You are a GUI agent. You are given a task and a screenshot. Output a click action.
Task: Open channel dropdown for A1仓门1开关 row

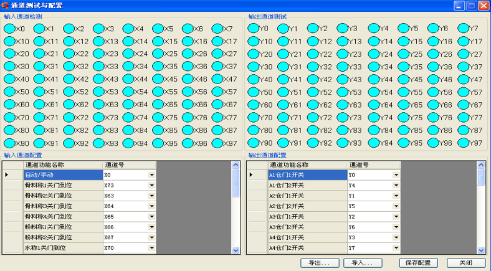(396, 175)
